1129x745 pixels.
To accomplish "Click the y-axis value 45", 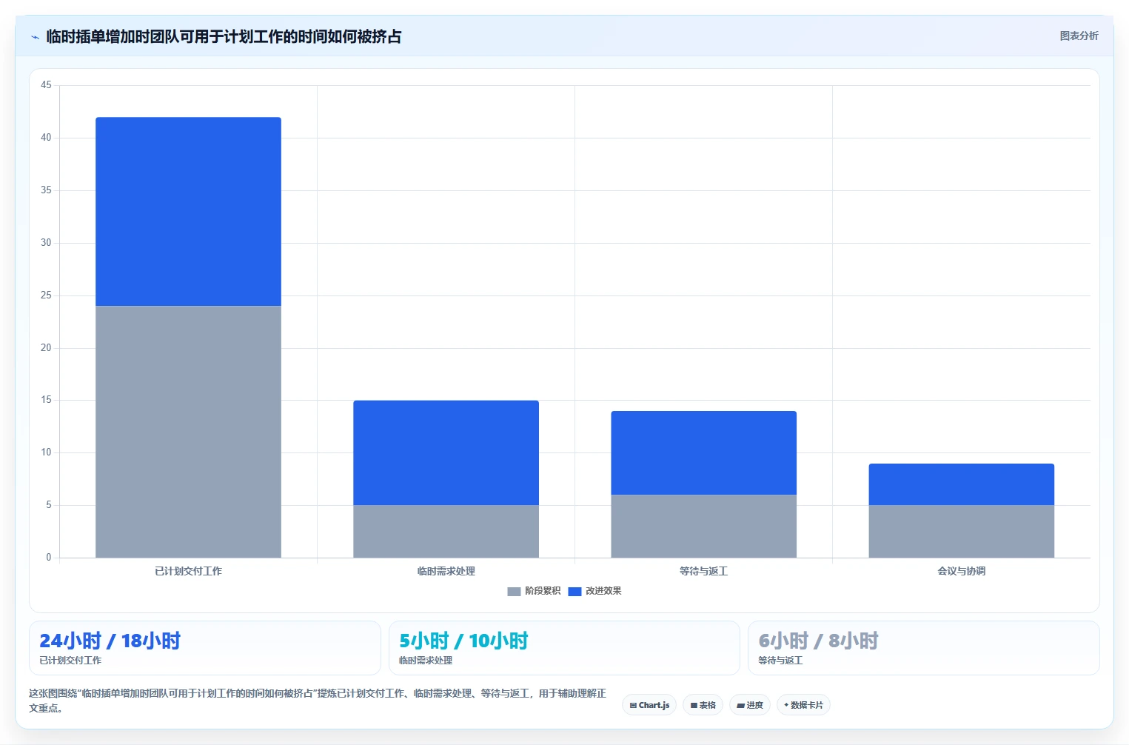I will tap(46, 85).
